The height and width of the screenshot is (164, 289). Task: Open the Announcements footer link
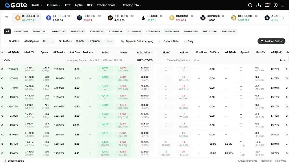point(248,161)
